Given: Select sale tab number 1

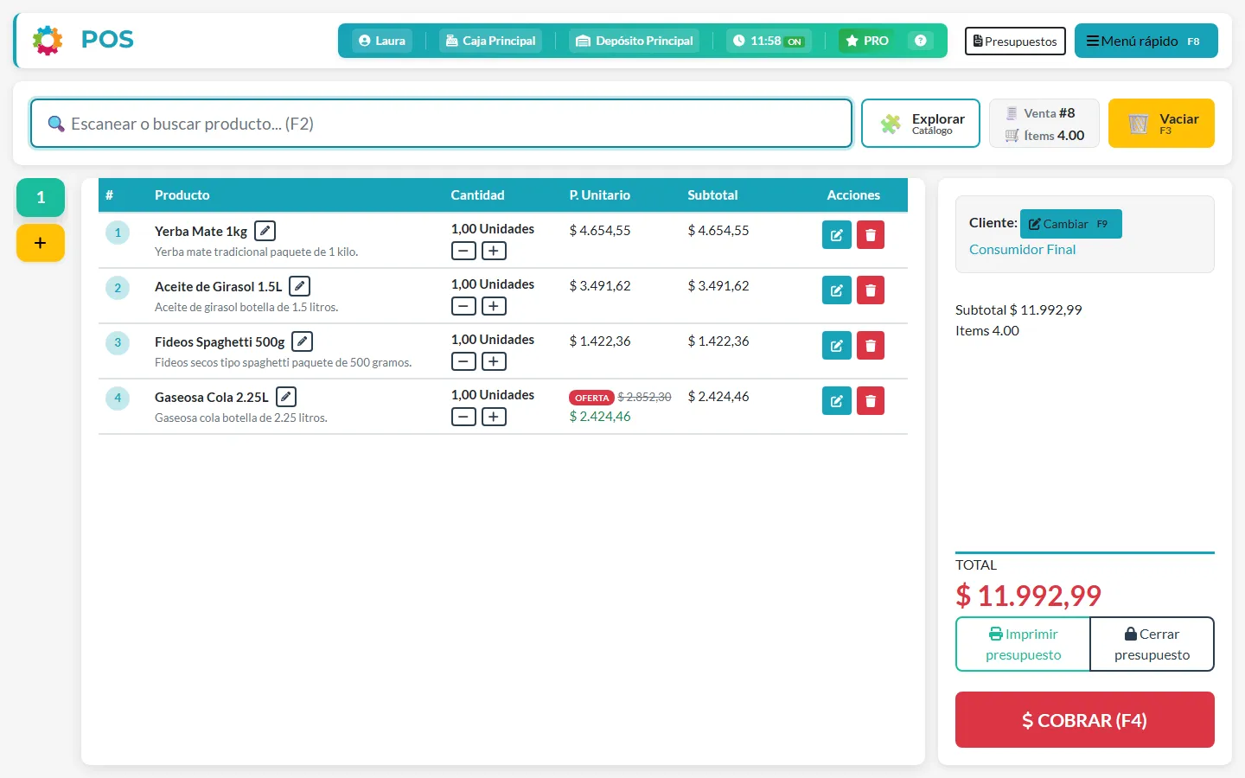Looking at the screenshot, I should click(x=41, y=197).
